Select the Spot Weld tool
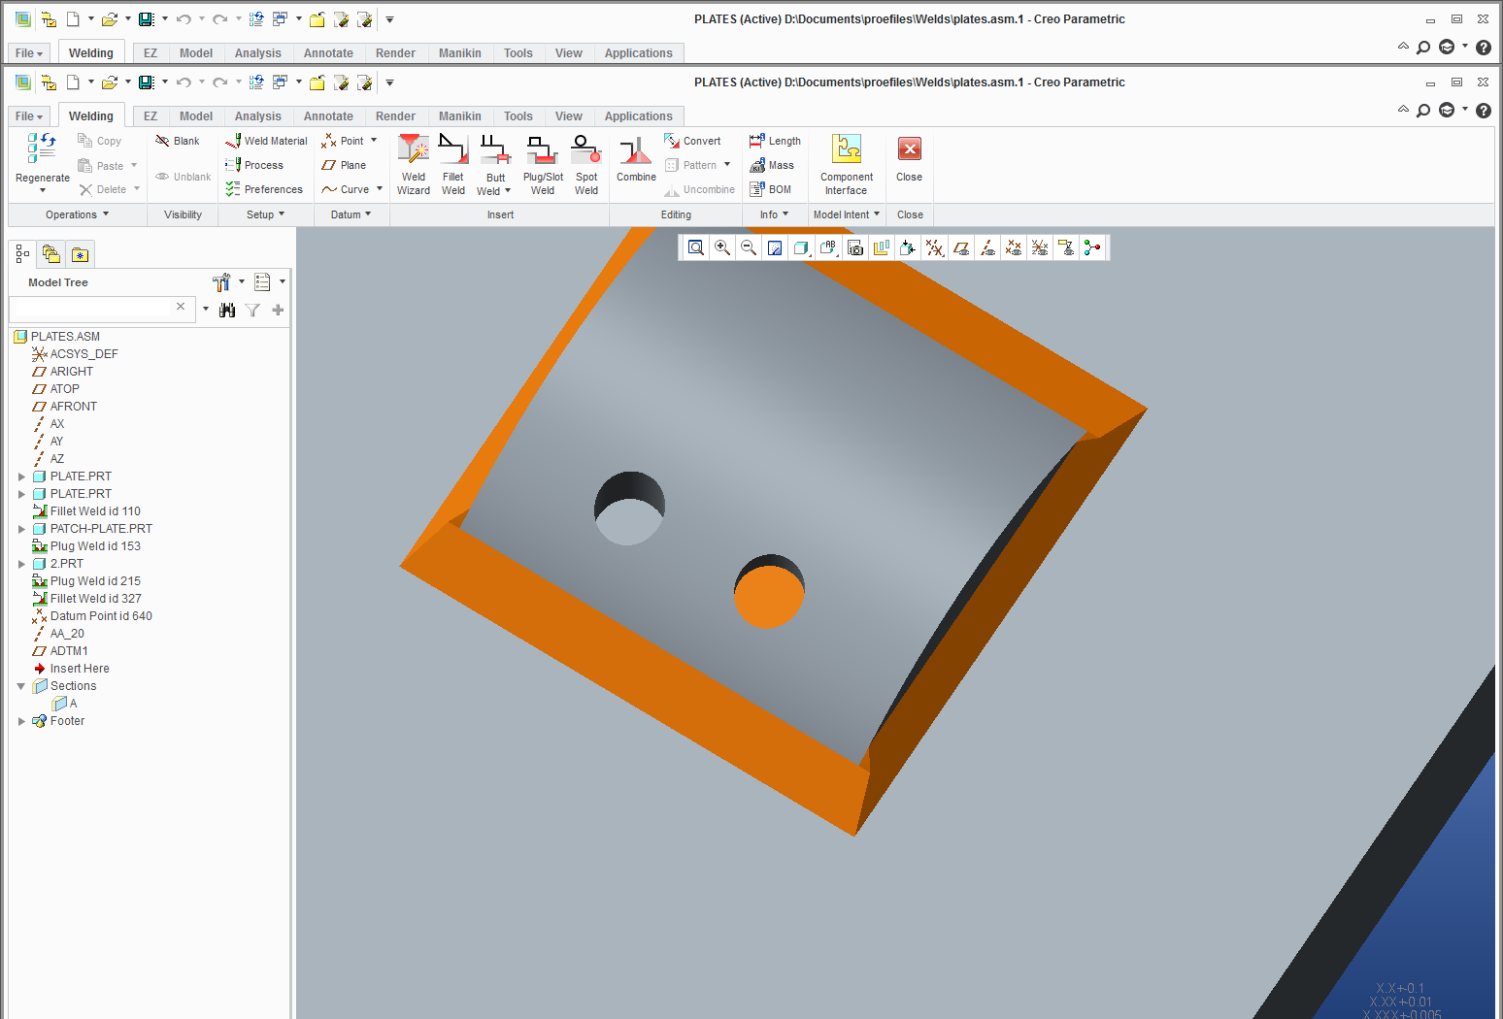Screen dimensions: 1503x1019 [x=586, y=165]
